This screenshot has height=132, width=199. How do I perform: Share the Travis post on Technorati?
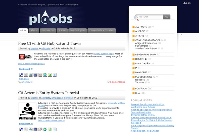(50, 75)
